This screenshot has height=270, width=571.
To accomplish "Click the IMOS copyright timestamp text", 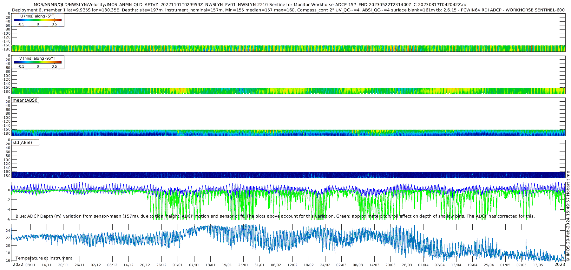I will click(x=568, y=216).
